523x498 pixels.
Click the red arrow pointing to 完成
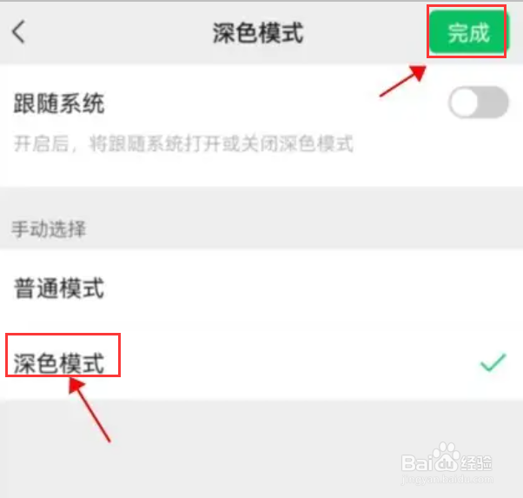point(403,82)
